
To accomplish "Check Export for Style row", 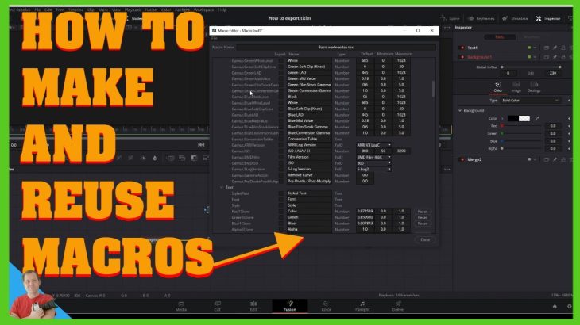I will tap(281, 205).
